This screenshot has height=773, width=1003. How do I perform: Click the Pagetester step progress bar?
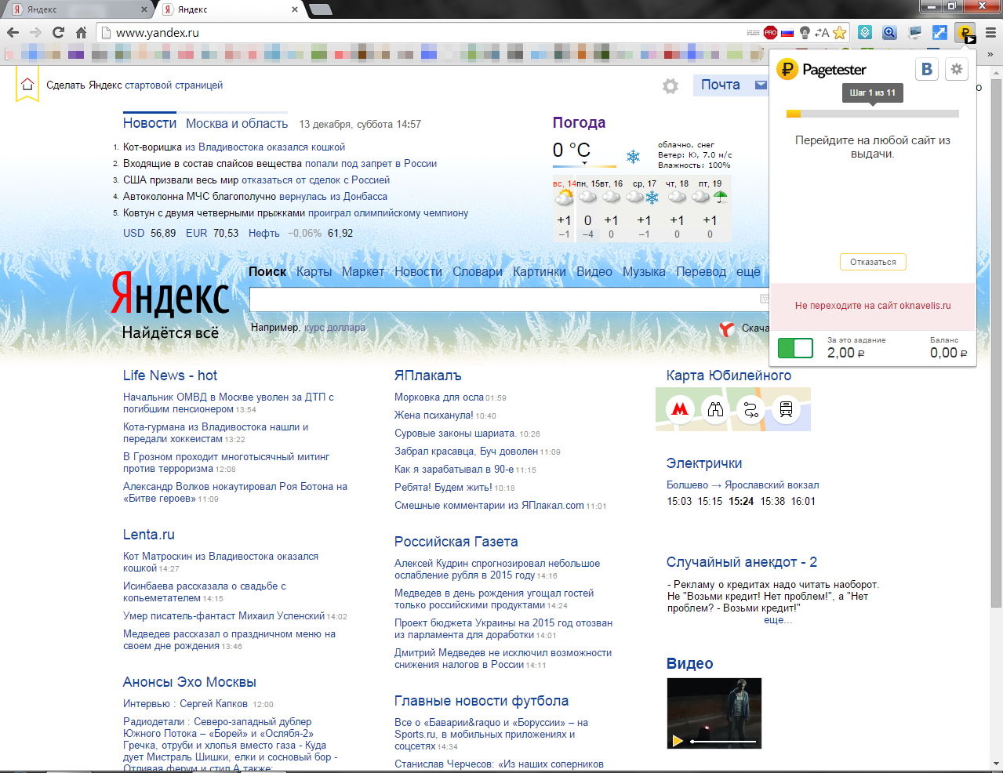click(873, 114)
